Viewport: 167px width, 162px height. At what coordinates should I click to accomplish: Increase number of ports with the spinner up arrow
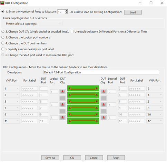click(66, 11)
